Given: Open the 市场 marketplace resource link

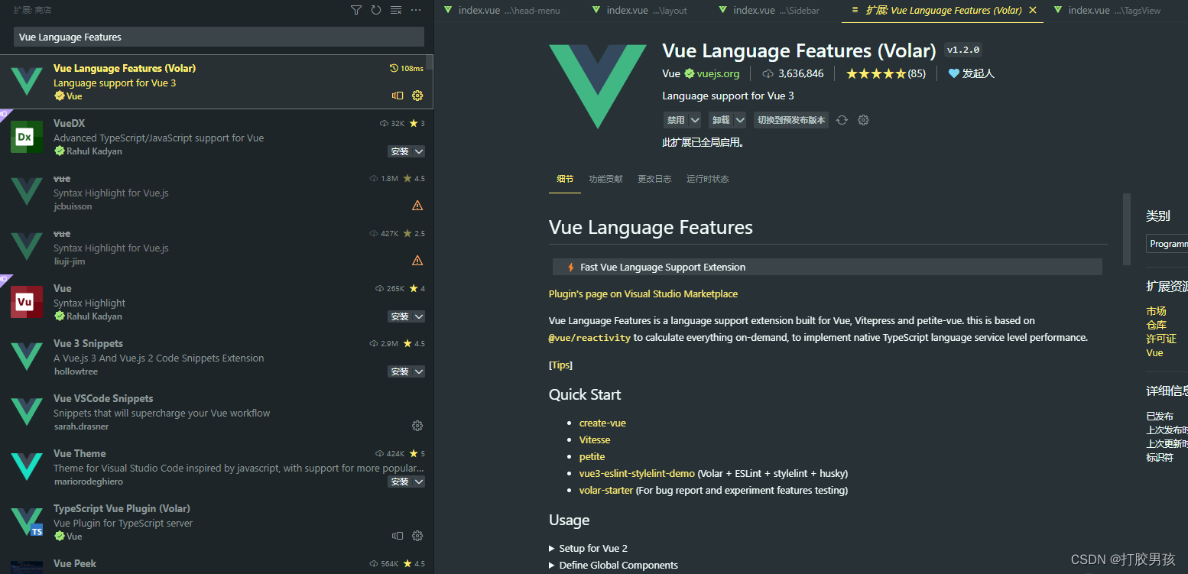Looking at the screenshot, I should click(1156, 311).
